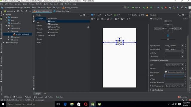Image resolution: width=191 pixels, height=107 pixels.
Task: Expand All Attributes section
Action: [x=151, y=90]
